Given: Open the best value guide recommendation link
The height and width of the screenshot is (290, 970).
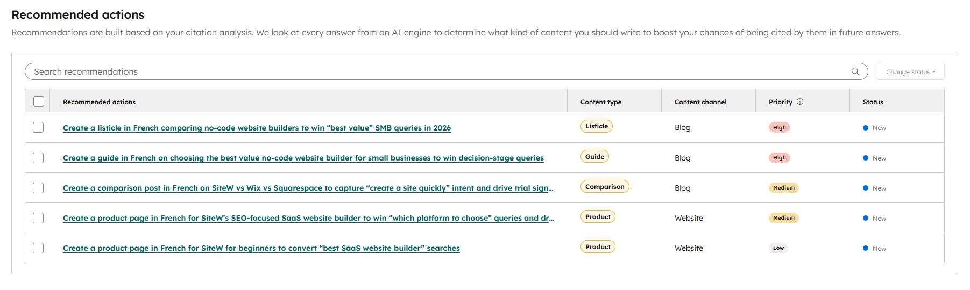Looking at the screenshot, I should coord(303,158).
